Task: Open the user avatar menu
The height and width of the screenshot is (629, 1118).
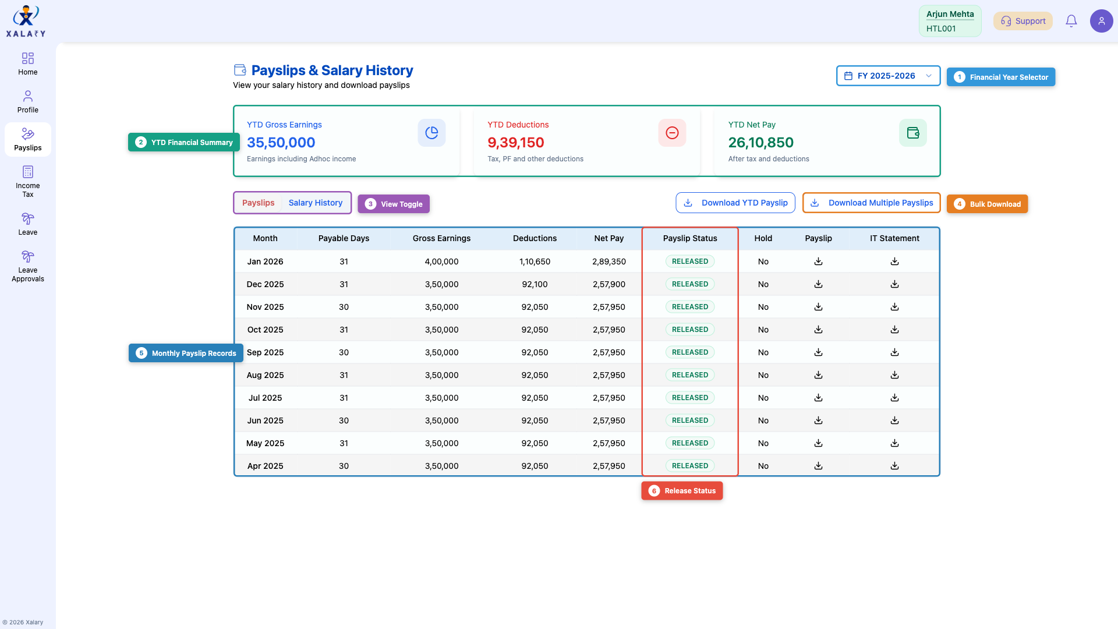Action: (1102, 20)
